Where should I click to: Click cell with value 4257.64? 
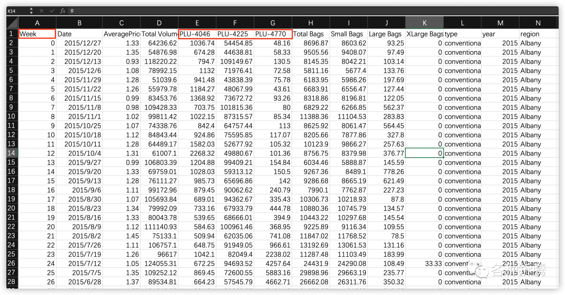[x=273, y=263]
